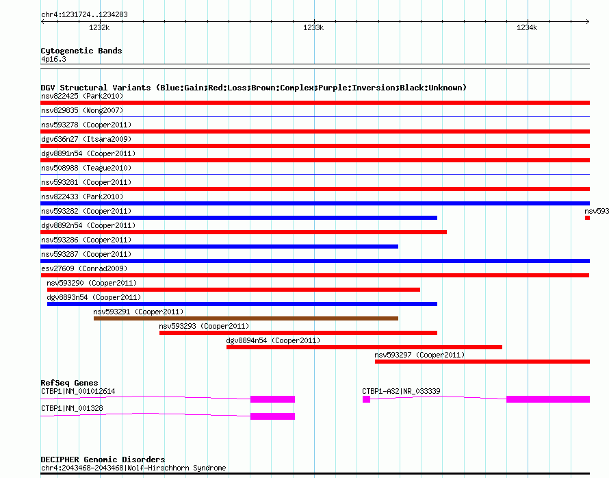
Task: Click the CTBP1|NM_001328 exon block
Action: (x=272, y=416)
